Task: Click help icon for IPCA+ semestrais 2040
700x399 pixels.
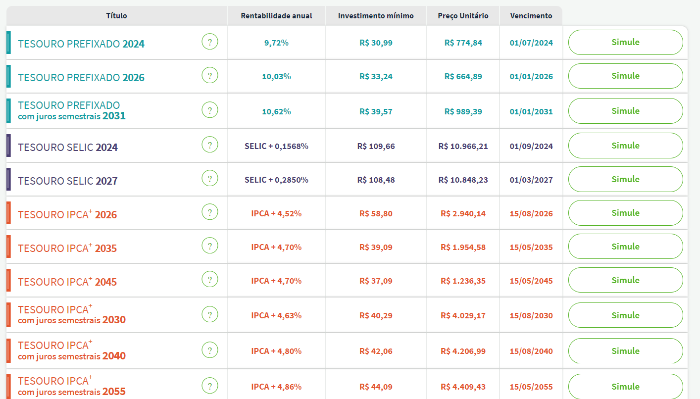Action: click(210, 350)
